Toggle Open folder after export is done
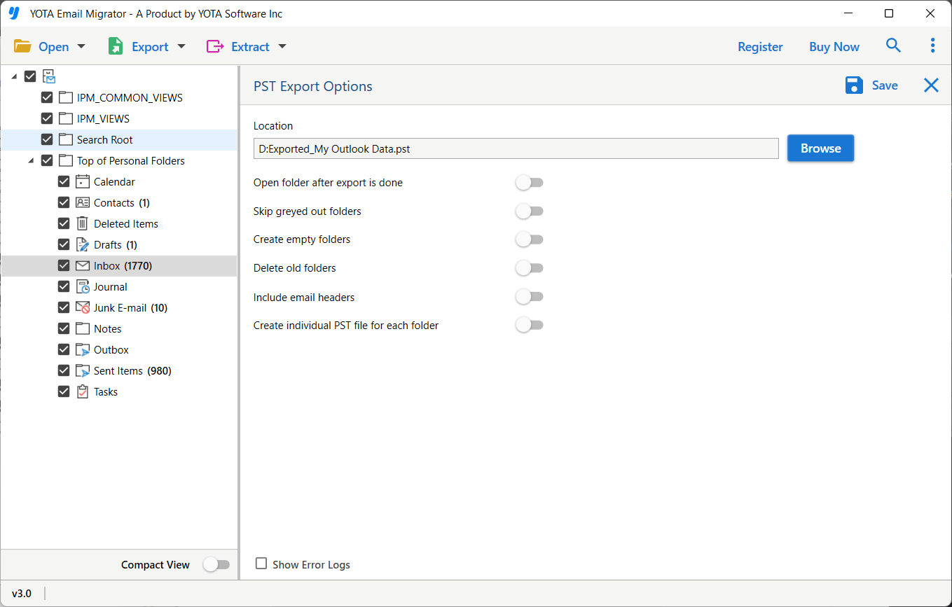Viewport: 952px width, 607px height. (x=530, y=183)
